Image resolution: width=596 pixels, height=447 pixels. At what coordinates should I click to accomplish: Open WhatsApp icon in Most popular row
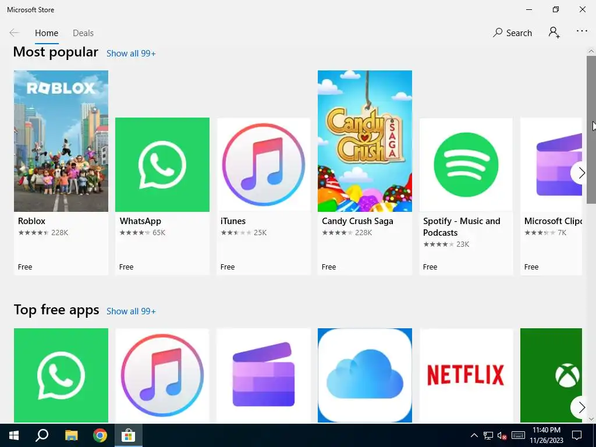coord(162,165)
